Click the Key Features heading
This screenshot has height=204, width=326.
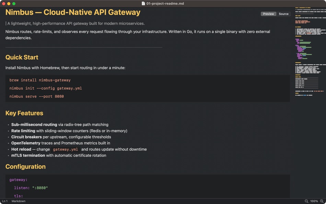[24, 113]
